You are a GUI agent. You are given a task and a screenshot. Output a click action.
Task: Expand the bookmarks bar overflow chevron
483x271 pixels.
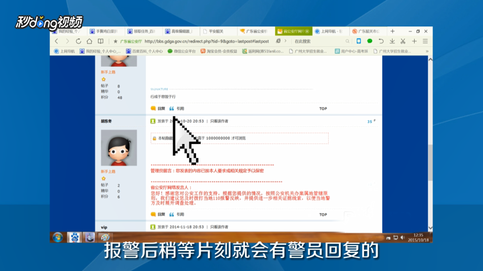tap(427, 51)
